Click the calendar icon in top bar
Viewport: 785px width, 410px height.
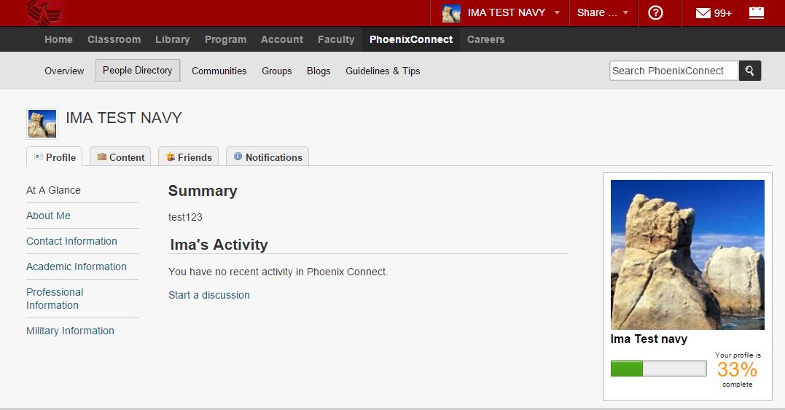coord(756,12)
